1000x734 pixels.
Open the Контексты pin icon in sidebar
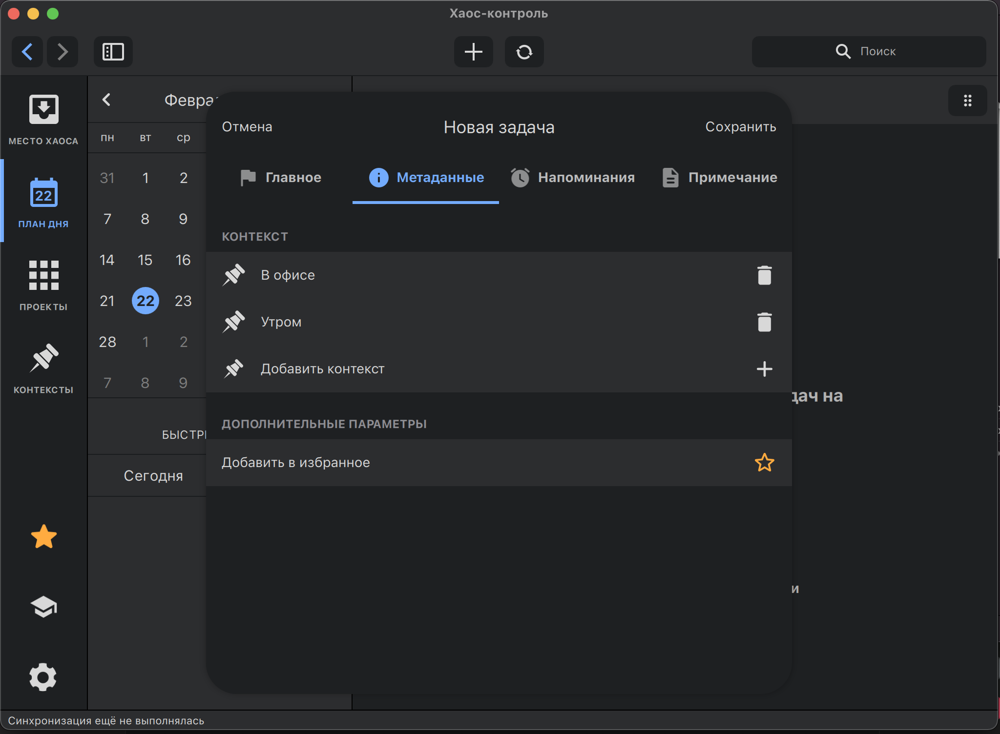tap(43, 358)
